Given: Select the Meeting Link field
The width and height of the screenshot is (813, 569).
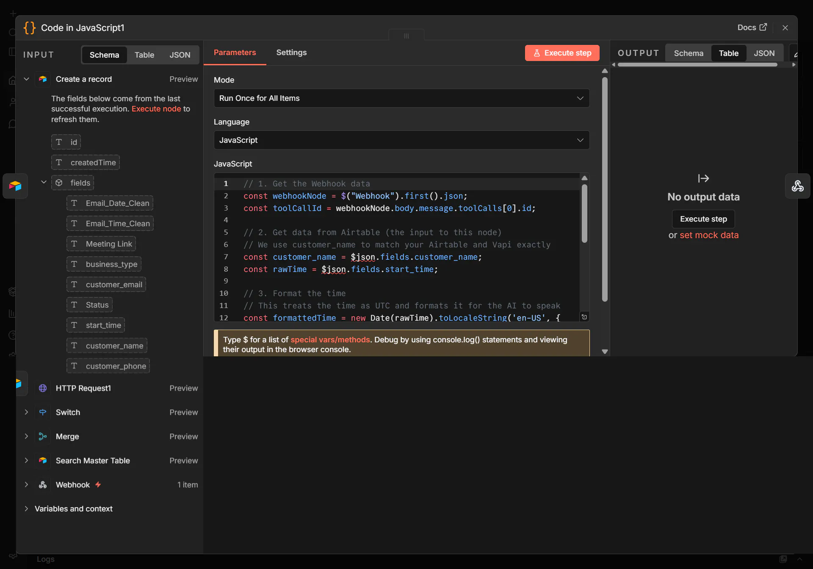Looking at the screenshot, I should pos(101,244).
